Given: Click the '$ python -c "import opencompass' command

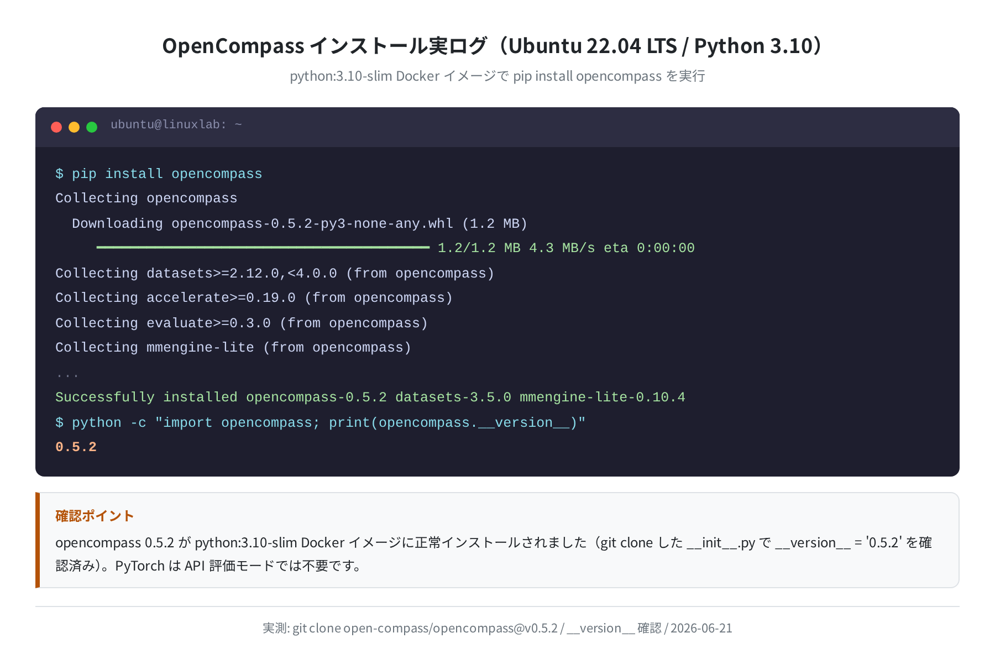Looking at the screenshot, I should (x=321, y=422).
